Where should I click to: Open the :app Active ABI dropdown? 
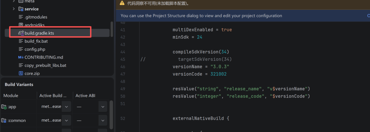[103, 106]
